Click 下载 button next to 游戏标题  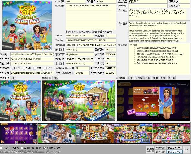[x=13, y=78]
